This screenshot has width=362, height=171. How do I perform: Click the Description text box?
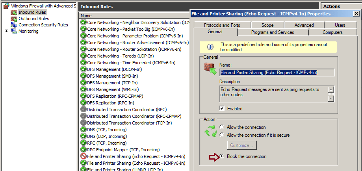coord(274,94)
